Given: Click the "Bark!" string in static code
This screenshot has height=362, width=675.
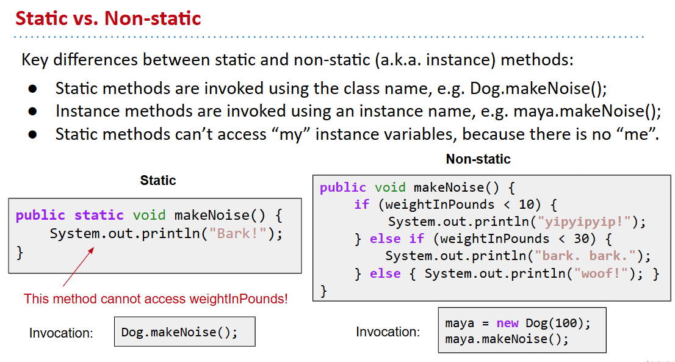Looking at the screenshot, I should point(241,233).
